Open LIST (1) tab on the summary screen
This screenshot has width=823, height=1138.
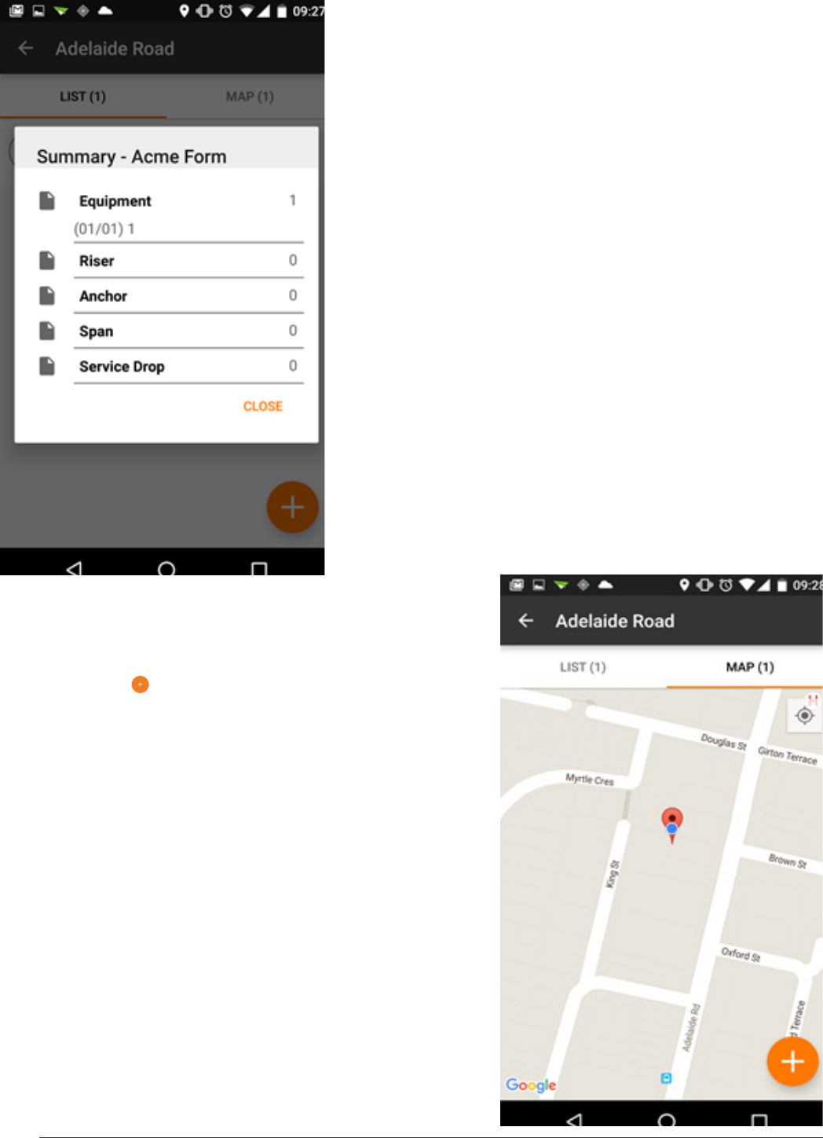click(82, 97)
